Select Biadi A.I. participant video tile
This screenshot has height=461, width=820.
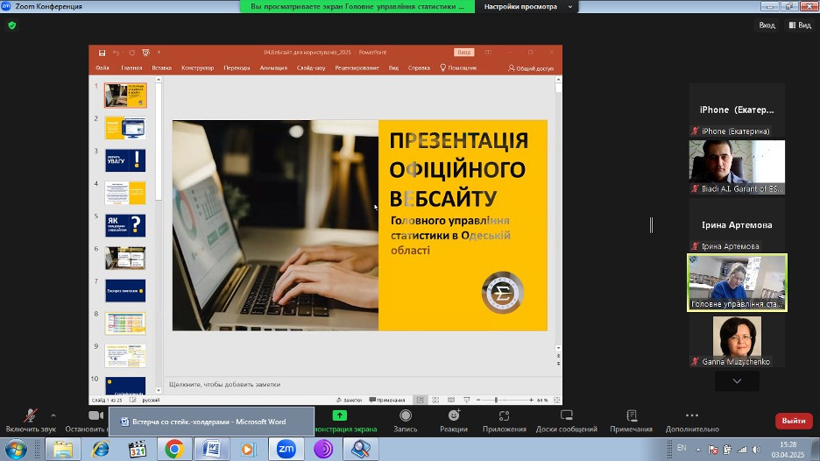pyautogui.click(x=737, y=167)
